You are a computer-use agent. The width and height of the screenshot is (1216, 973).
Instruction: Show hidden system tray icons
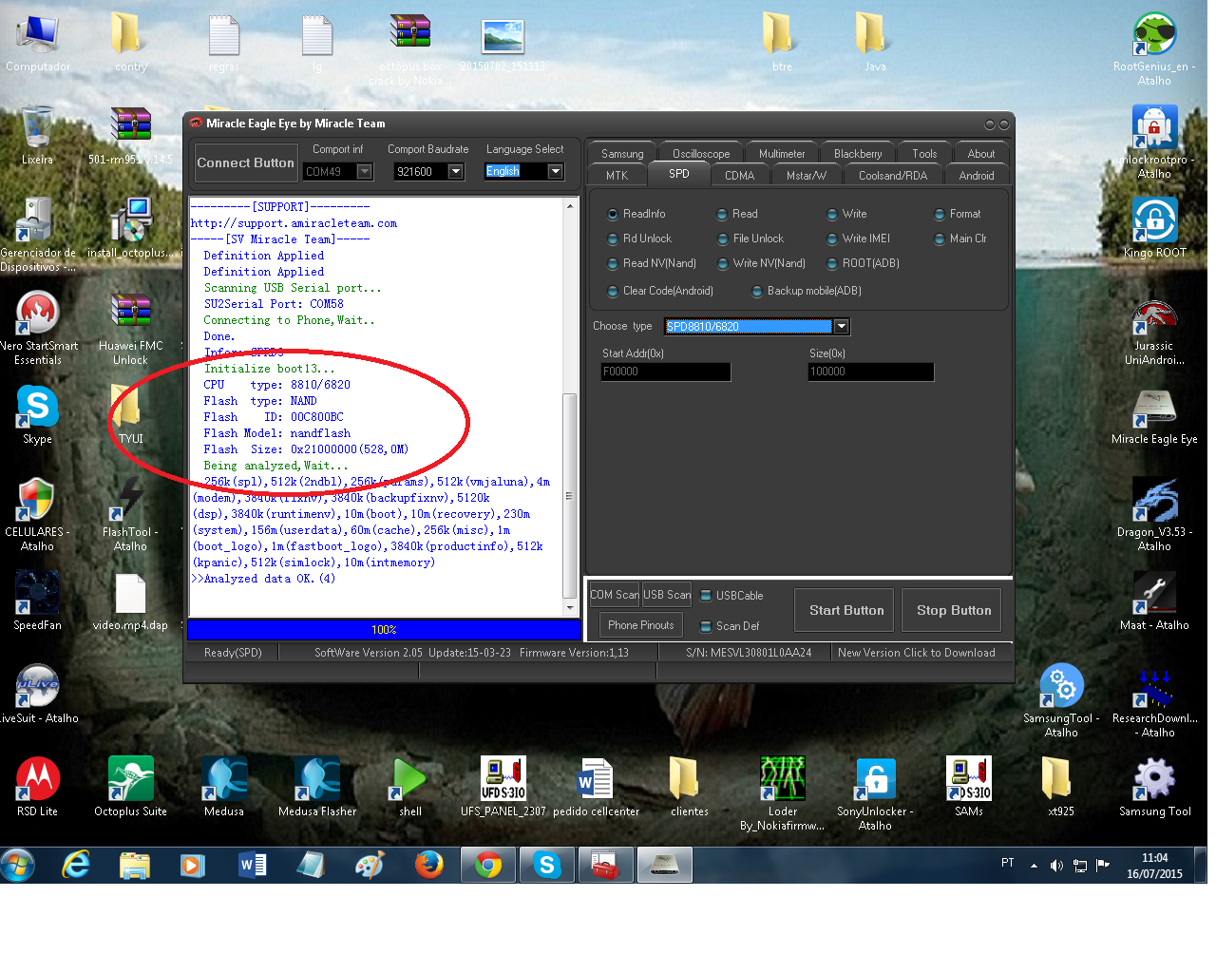coord(1034,866)
